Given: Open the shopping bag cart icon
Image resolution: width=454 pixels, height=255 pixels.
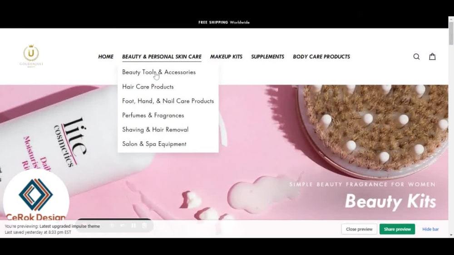Looking at the screenshot, I should tap(432, 56).
